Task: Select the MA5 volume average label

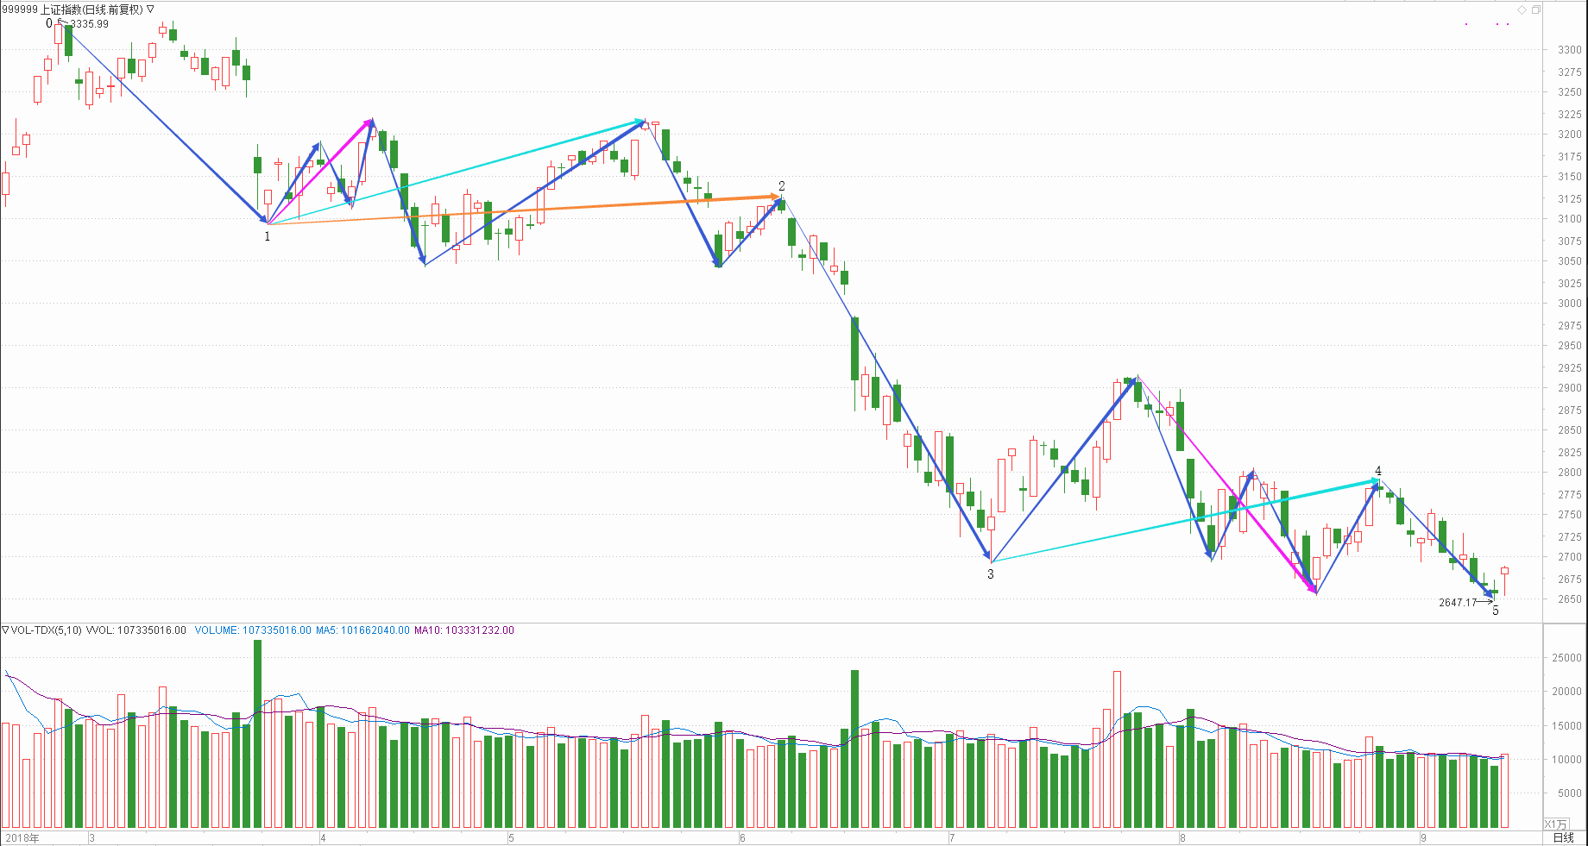Action: click(x=362, y=630)
